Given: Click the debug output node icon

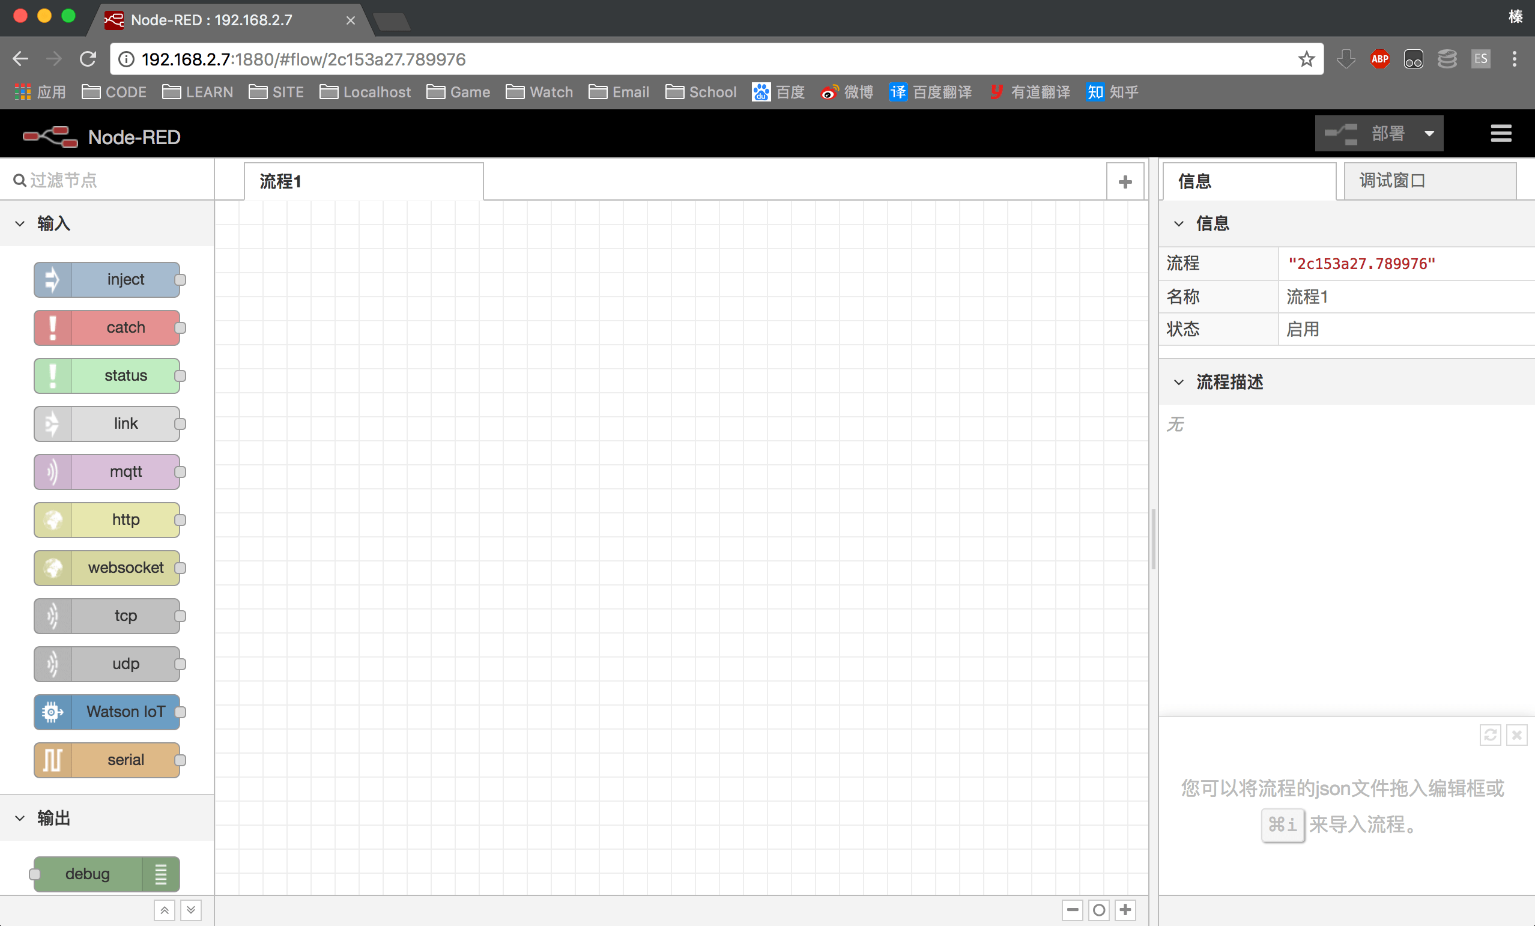Looking at the screenshot, I should [160, 873].
